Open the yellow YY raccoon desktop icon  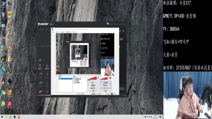coord(10,15)
